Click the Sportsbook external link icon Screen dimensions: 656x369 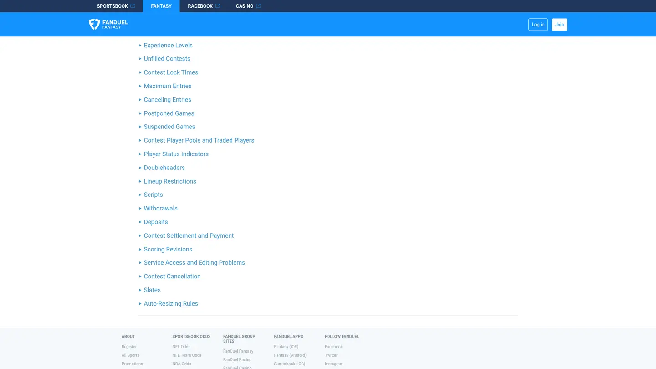click(x=133, y=6)
